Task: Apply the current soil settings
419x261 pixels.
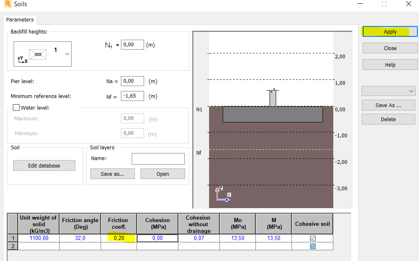Action: [389, 31]
